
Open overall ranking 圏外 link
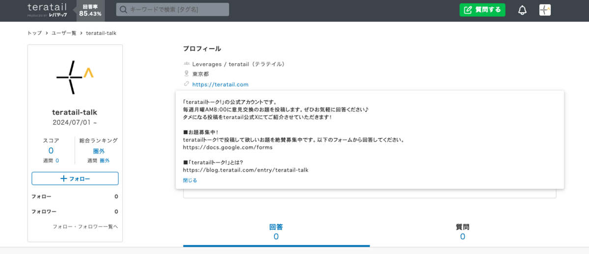tap(99, 151)
